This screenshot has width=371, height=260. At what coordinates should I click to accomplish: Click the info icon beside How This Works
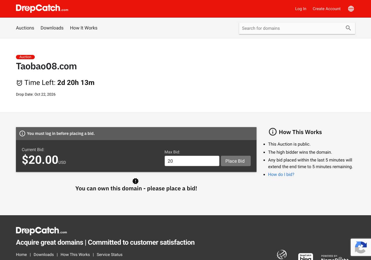point(273,132)
